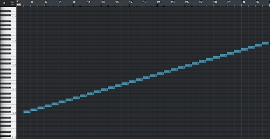Click bar 17 on the ruler

click(131, 2)
